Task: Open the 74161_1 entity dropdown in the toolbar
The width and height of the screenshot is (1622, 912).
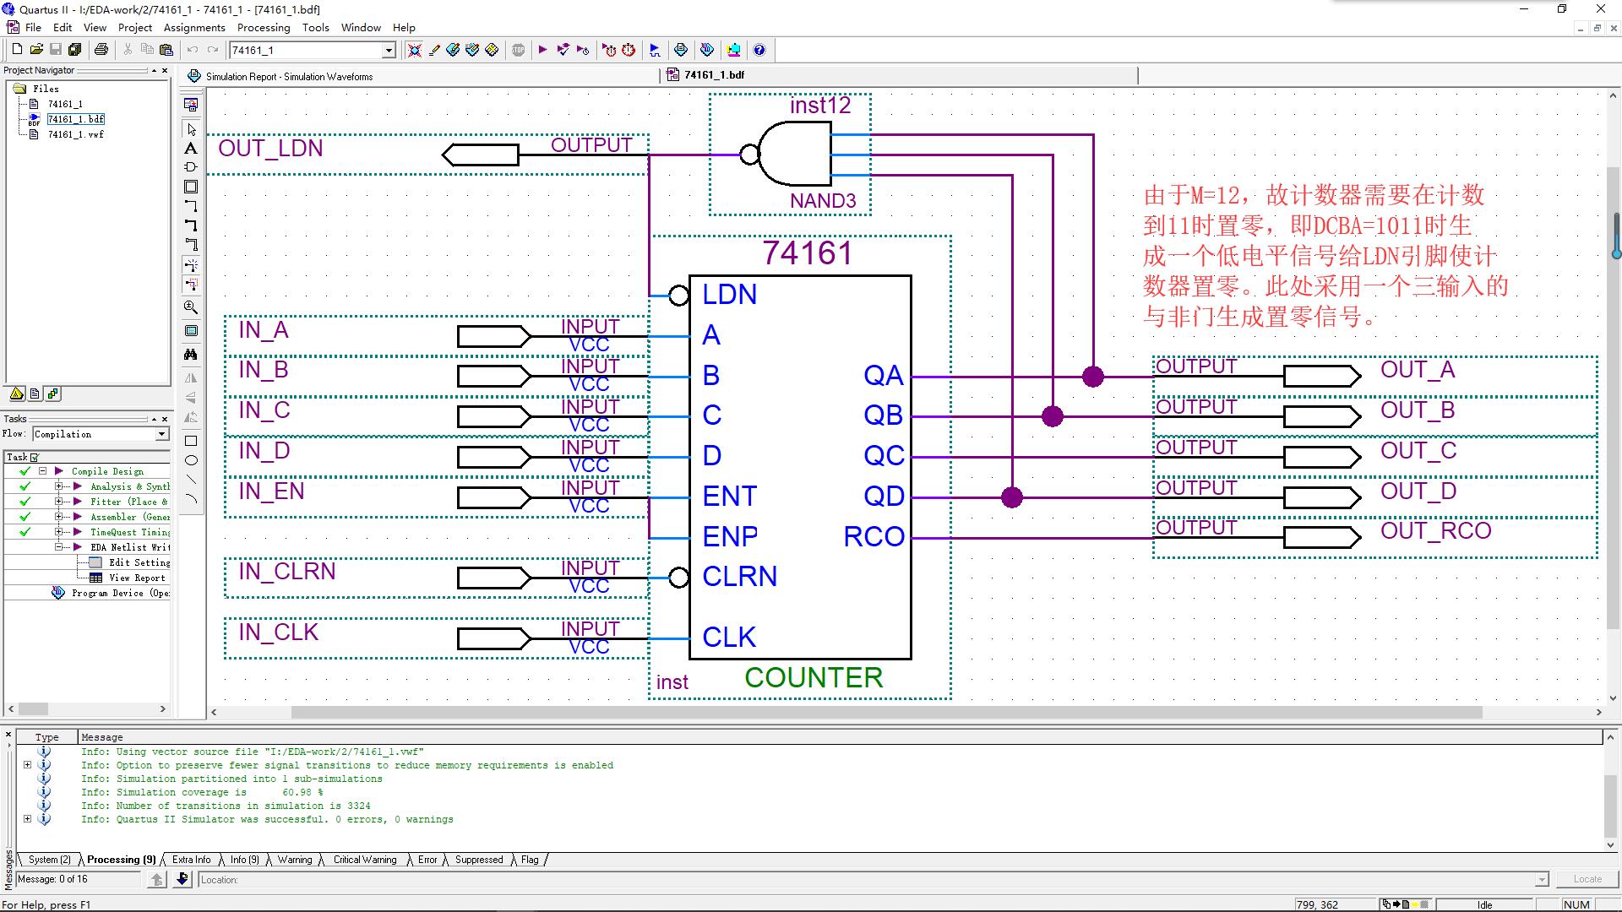Action: [x=389, y=51]
